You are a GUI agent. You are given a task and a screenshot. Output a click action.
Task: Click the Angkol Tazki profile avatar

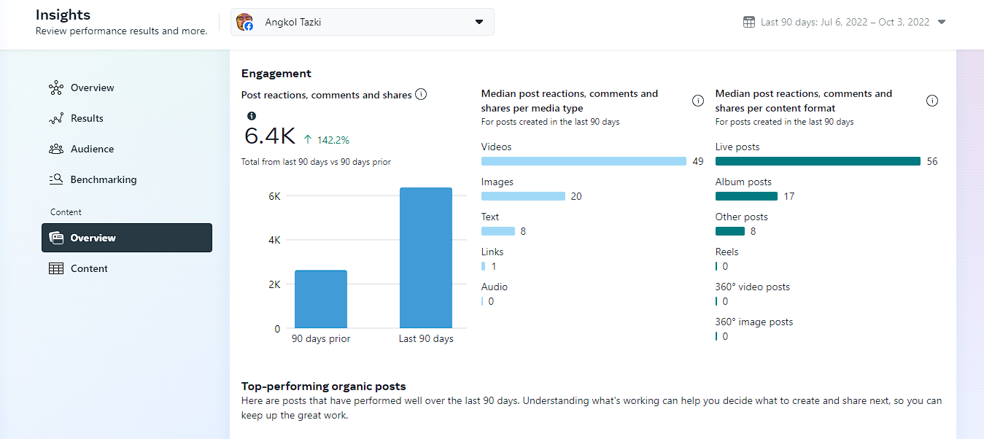pos(245,22)
